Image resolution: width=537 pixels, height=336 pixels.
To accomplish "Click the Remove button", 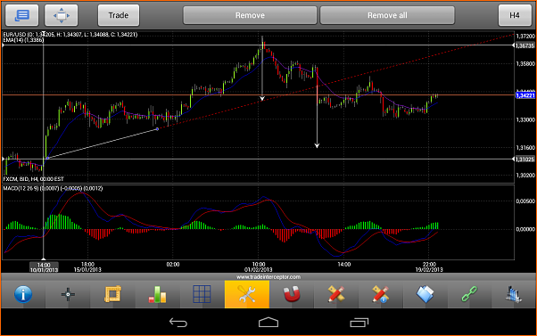I will pyautogui.click(x=250, y=15).
